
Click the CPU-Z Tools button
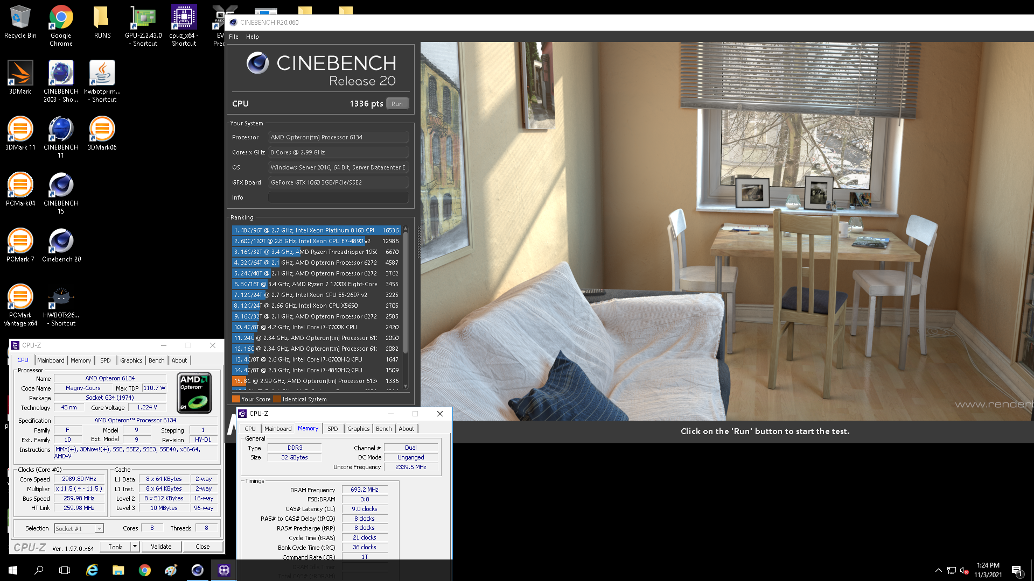click(115, 547)
